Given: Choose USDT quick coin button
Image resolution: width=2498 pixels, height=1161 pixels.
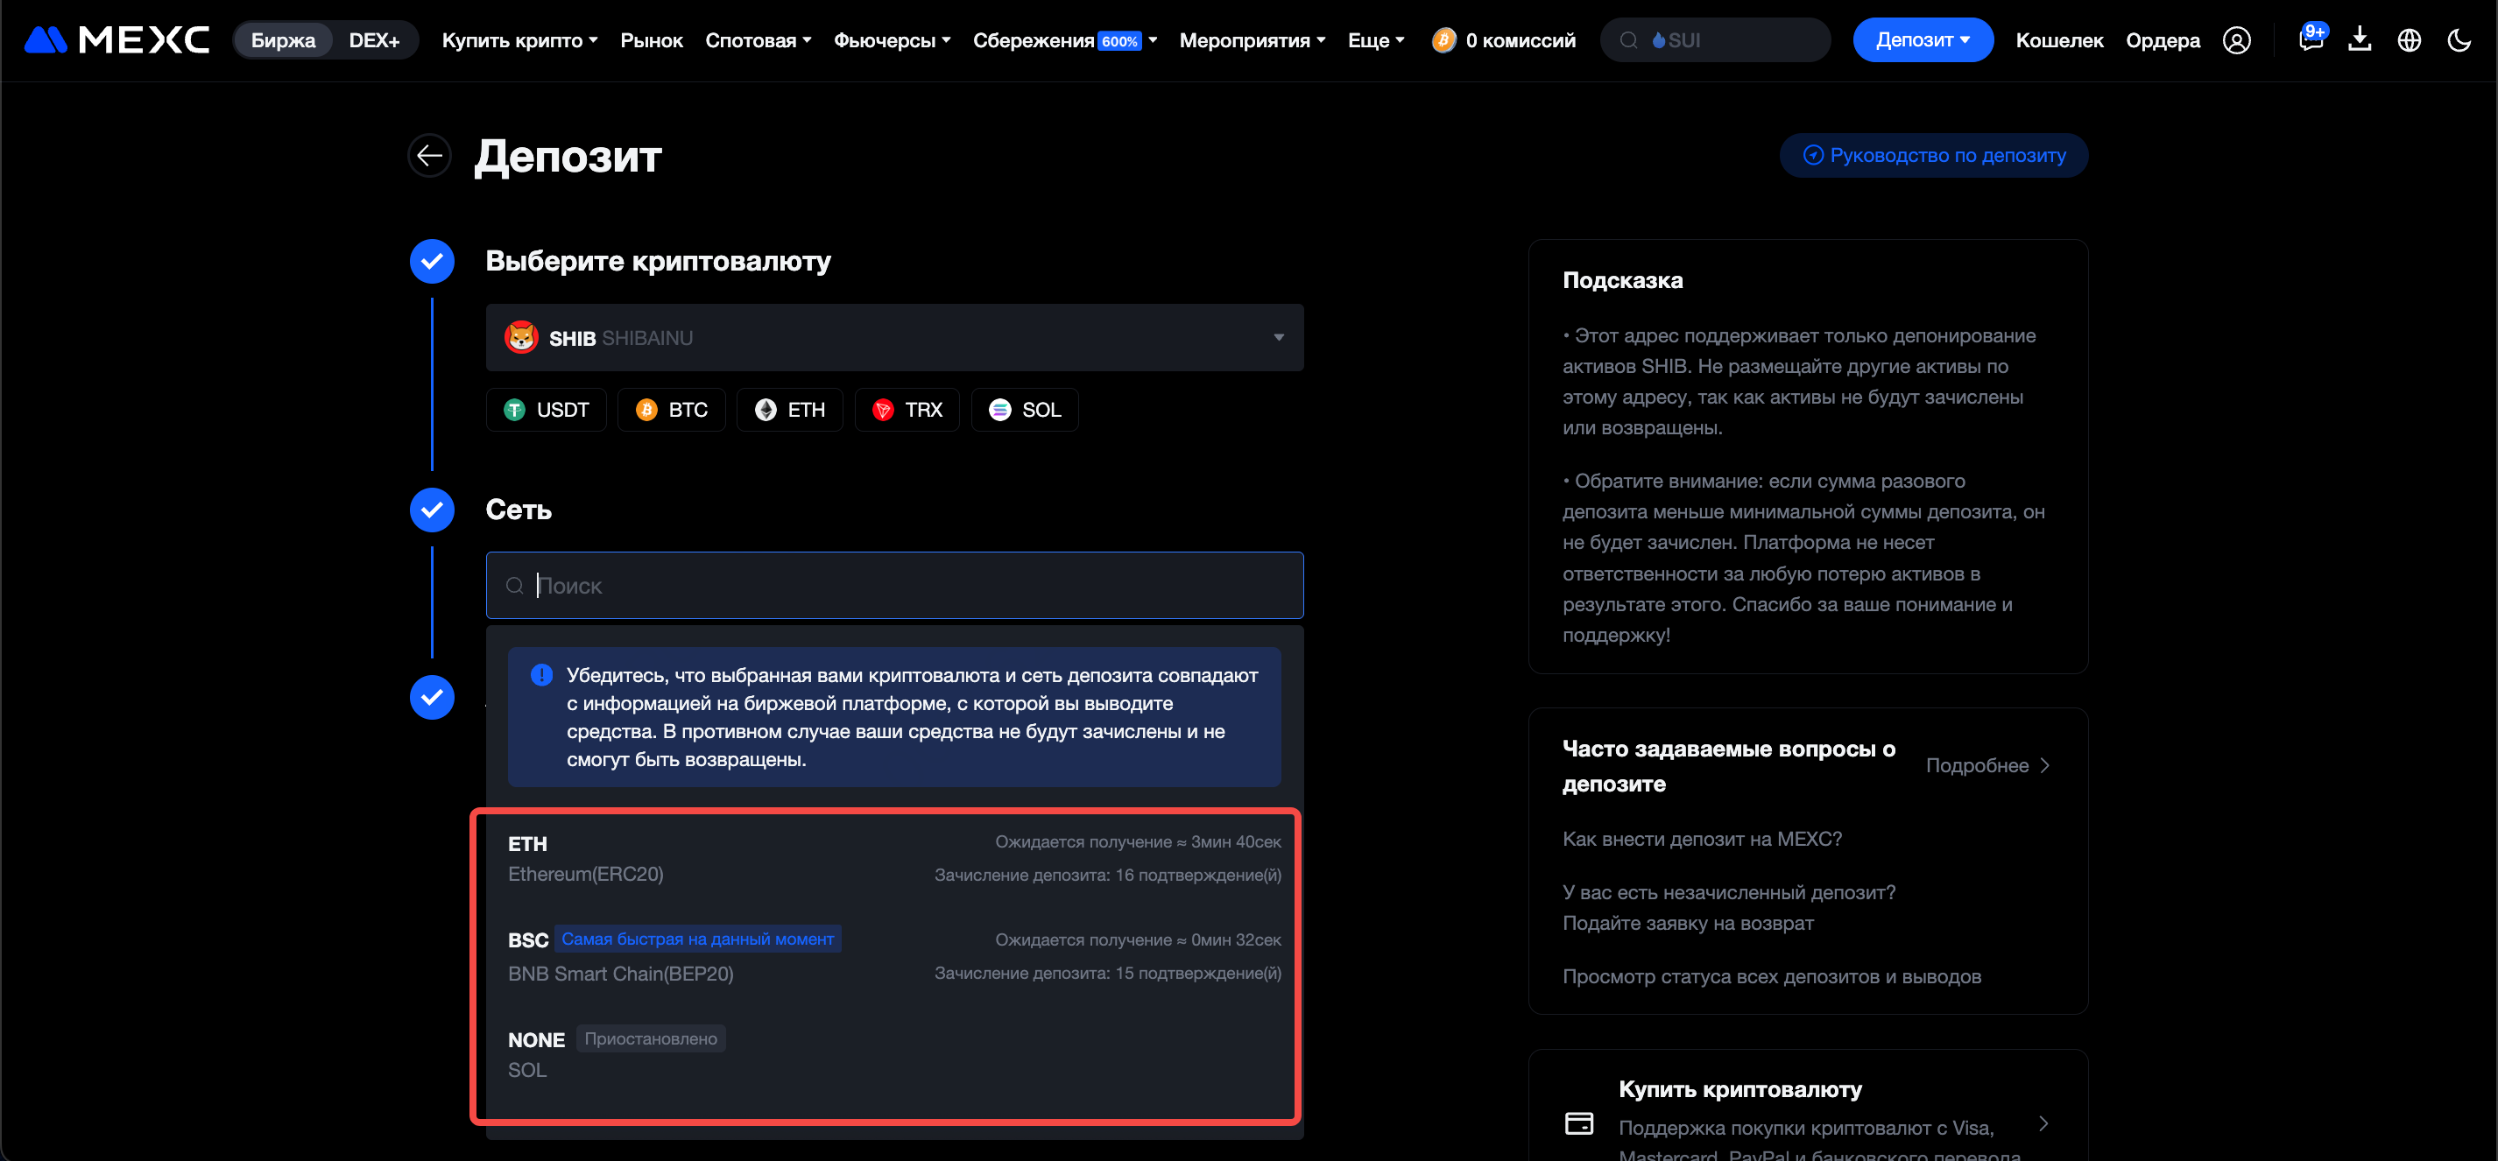Looking at the screenshot, I should click(x=546, y=410).
